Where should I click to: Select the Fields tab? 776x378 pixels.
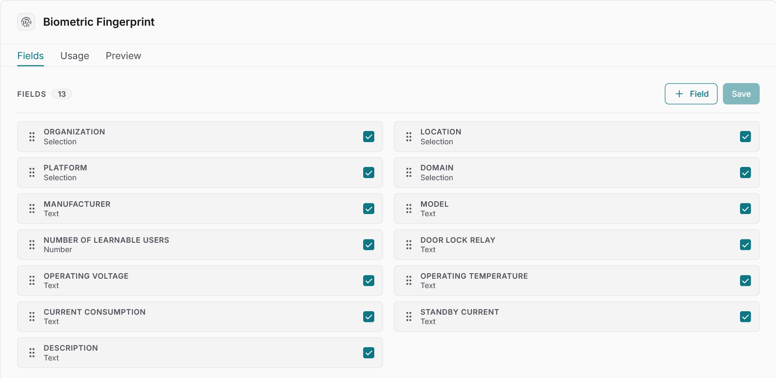coord(30,56)
